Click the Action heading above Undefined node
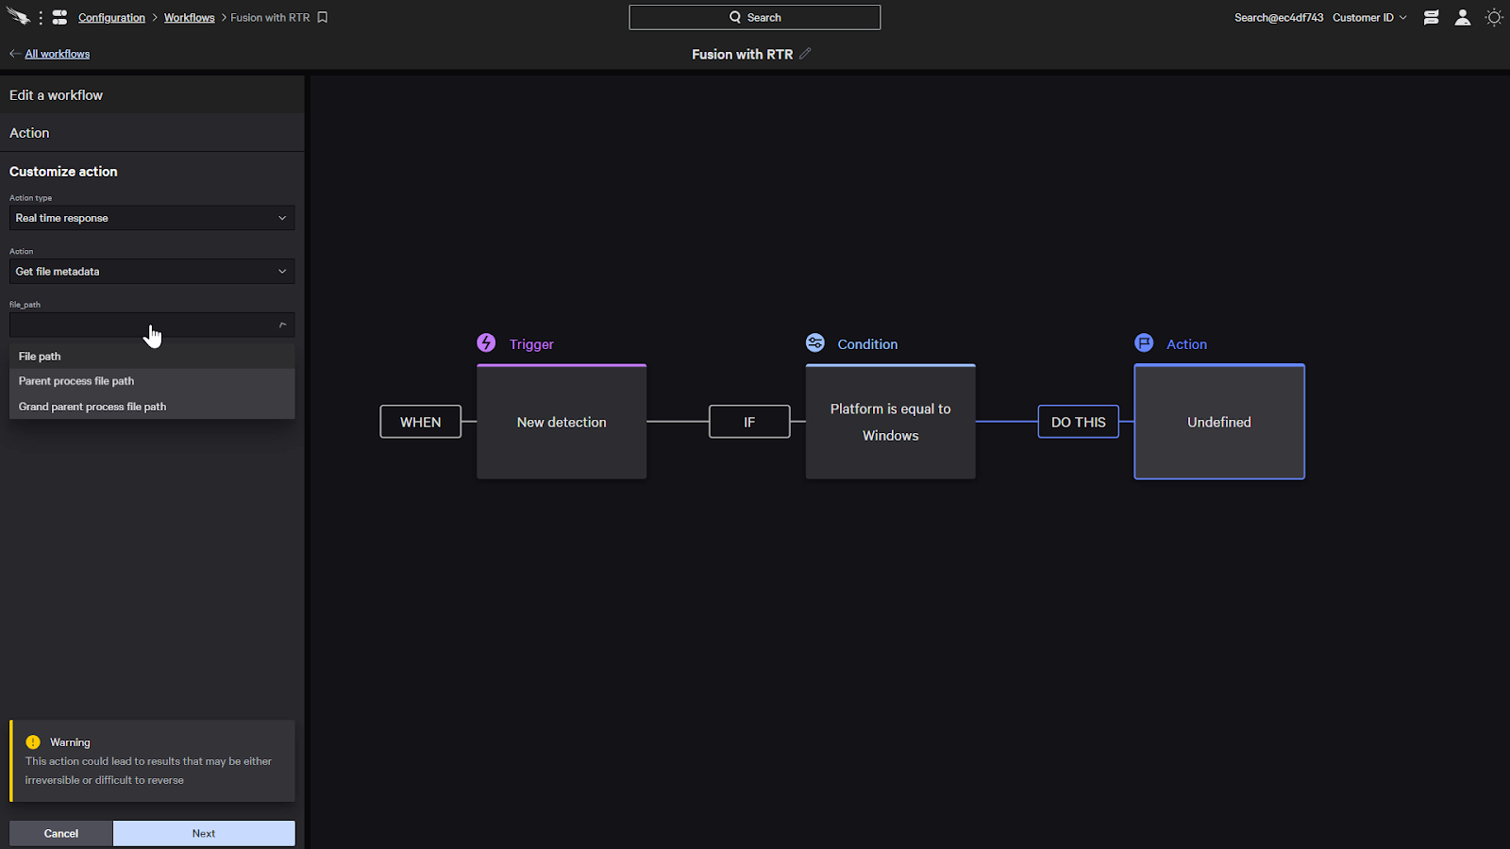1510x849 pixels. [x=1186, y=344]
